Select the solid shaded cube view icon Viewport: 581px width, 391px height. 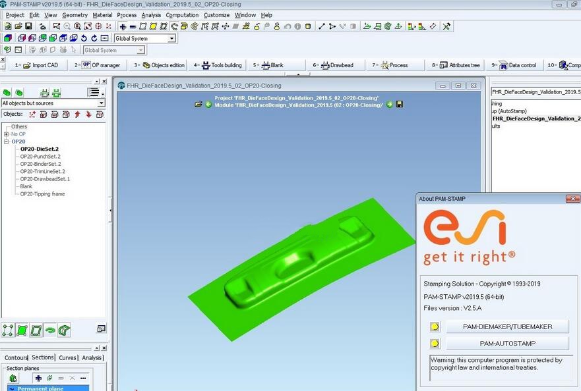[x=8, y=38]
